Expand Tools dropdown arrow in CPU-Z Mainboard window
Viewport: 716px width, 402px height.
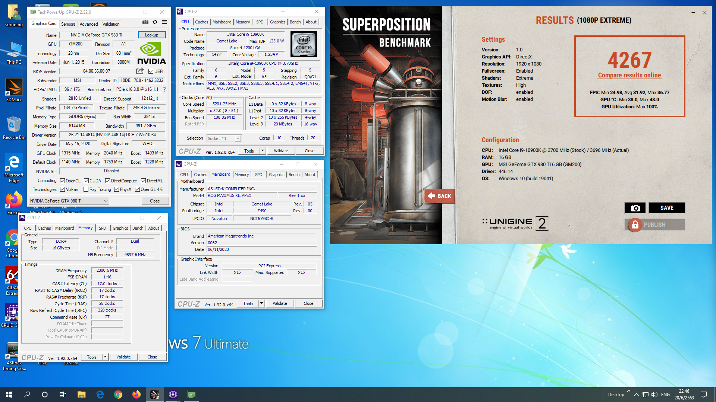[x=261, y=303]
